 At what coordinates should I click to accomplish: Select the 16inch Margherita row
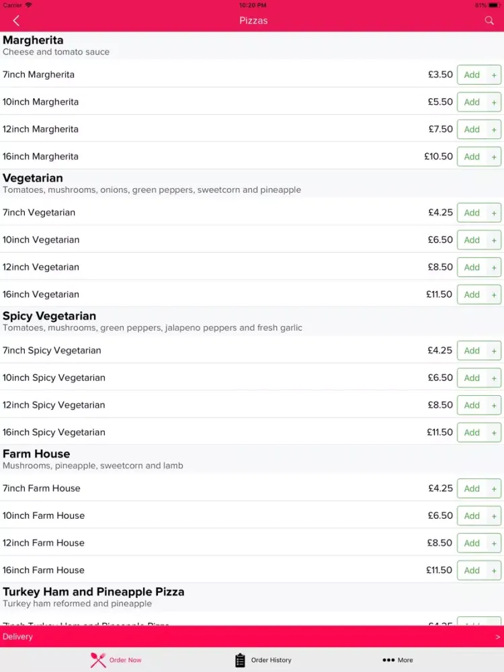tap(252, 157)
